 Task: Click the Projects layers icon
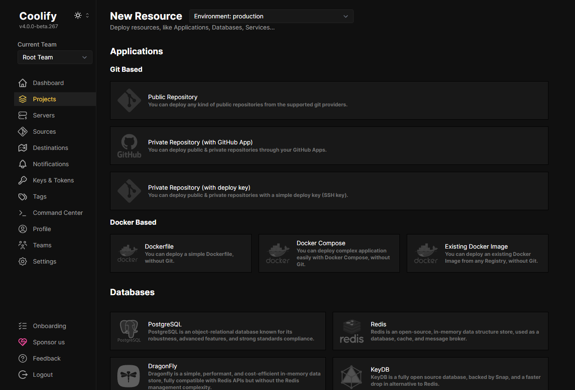[x=23, y=99]
